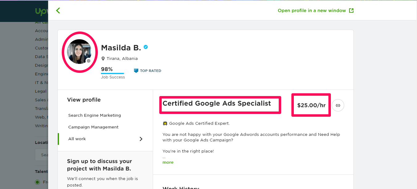Expand All work using its right chevron

point(141,139)
